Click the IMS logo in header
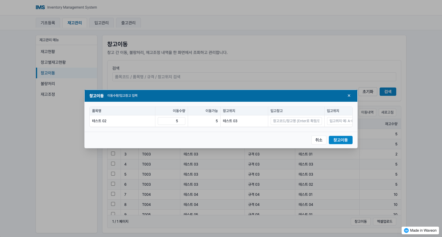 [x=40, y=7]
